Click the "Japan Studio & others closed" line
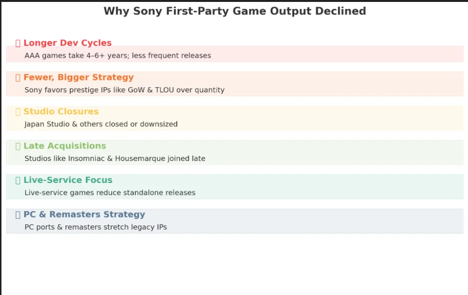Viewport: 468px width, 295px height. pos(101,124)
